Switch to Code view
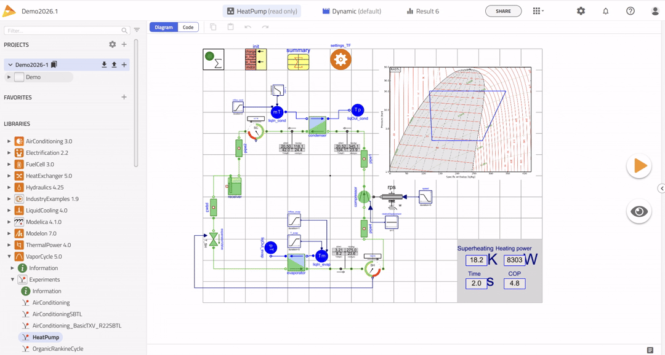The image size is (665, 355). 188,27
